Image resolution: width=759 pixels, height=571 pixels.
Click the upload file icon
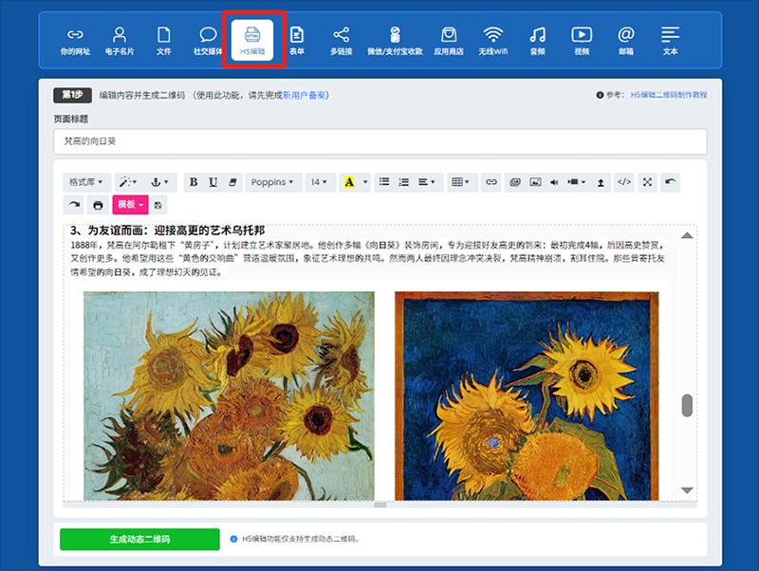point(600,182)
